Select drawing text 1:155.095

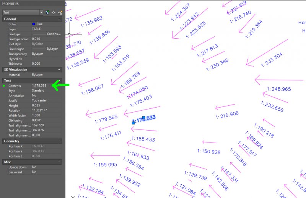tap(106, 165)
